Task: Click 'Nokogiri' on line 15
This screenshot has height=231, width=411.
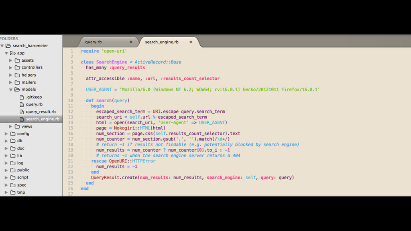Action: 124,128
